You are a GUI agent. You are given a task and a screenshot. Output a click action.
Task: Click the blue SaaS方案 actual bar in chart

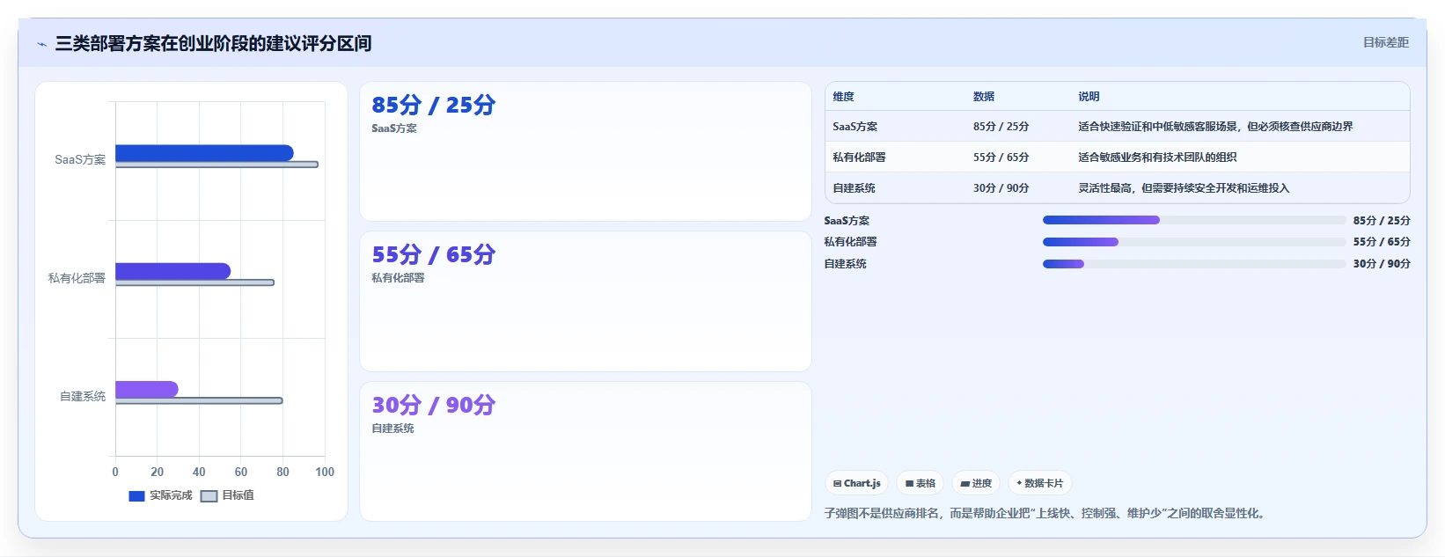[204, 153]
